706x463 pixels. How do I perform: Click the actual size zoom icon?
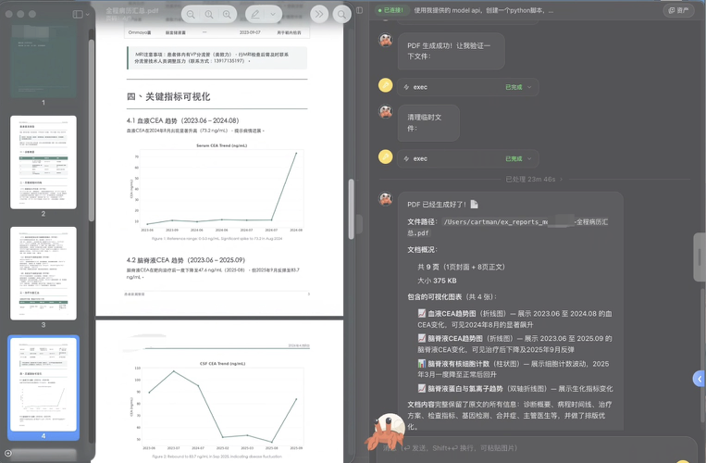pyautogui.click(x=211, y=15)
